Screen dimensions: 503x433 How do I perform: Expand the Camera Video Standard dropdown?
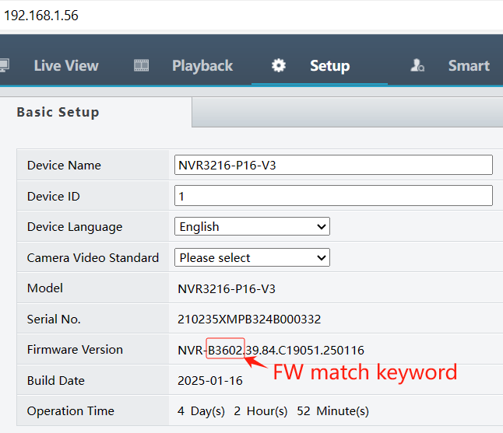[252, 257]
